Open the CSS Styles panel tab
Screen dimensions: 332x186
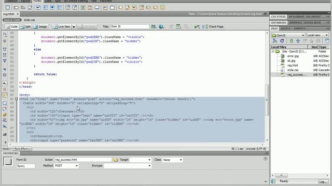pyautogui.click(x=278, y=17)
